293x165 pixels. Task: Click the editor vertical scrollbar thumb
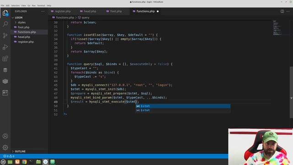(x=291, y=92)
